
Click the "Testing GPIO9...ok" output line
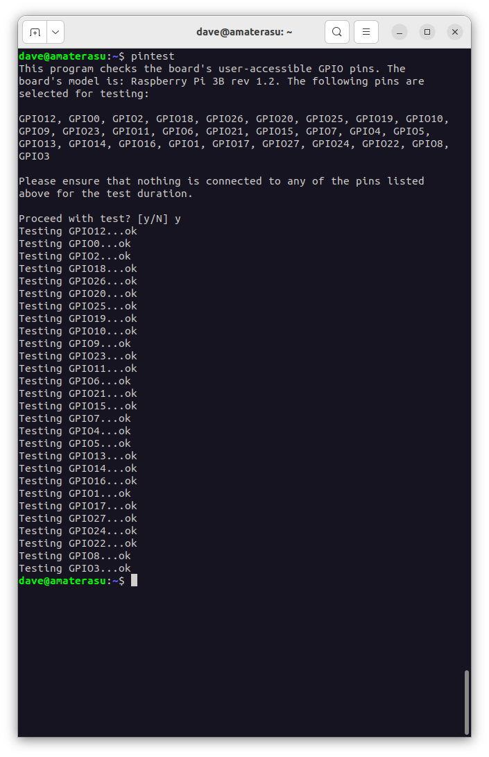tap(74, 343)
